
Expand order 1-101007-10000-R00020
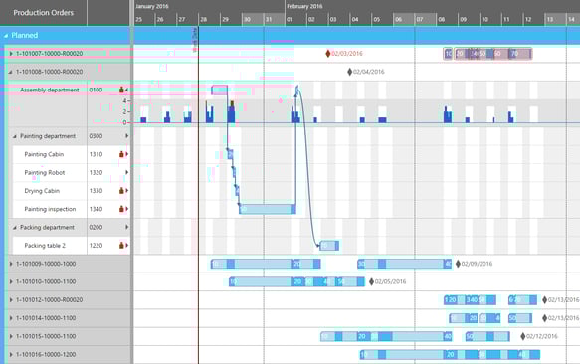tap(11, 54)
